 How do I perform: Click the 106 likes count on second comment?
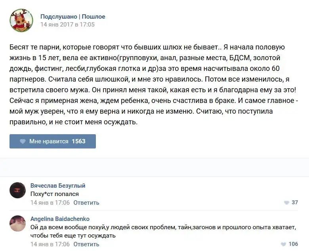293,244
